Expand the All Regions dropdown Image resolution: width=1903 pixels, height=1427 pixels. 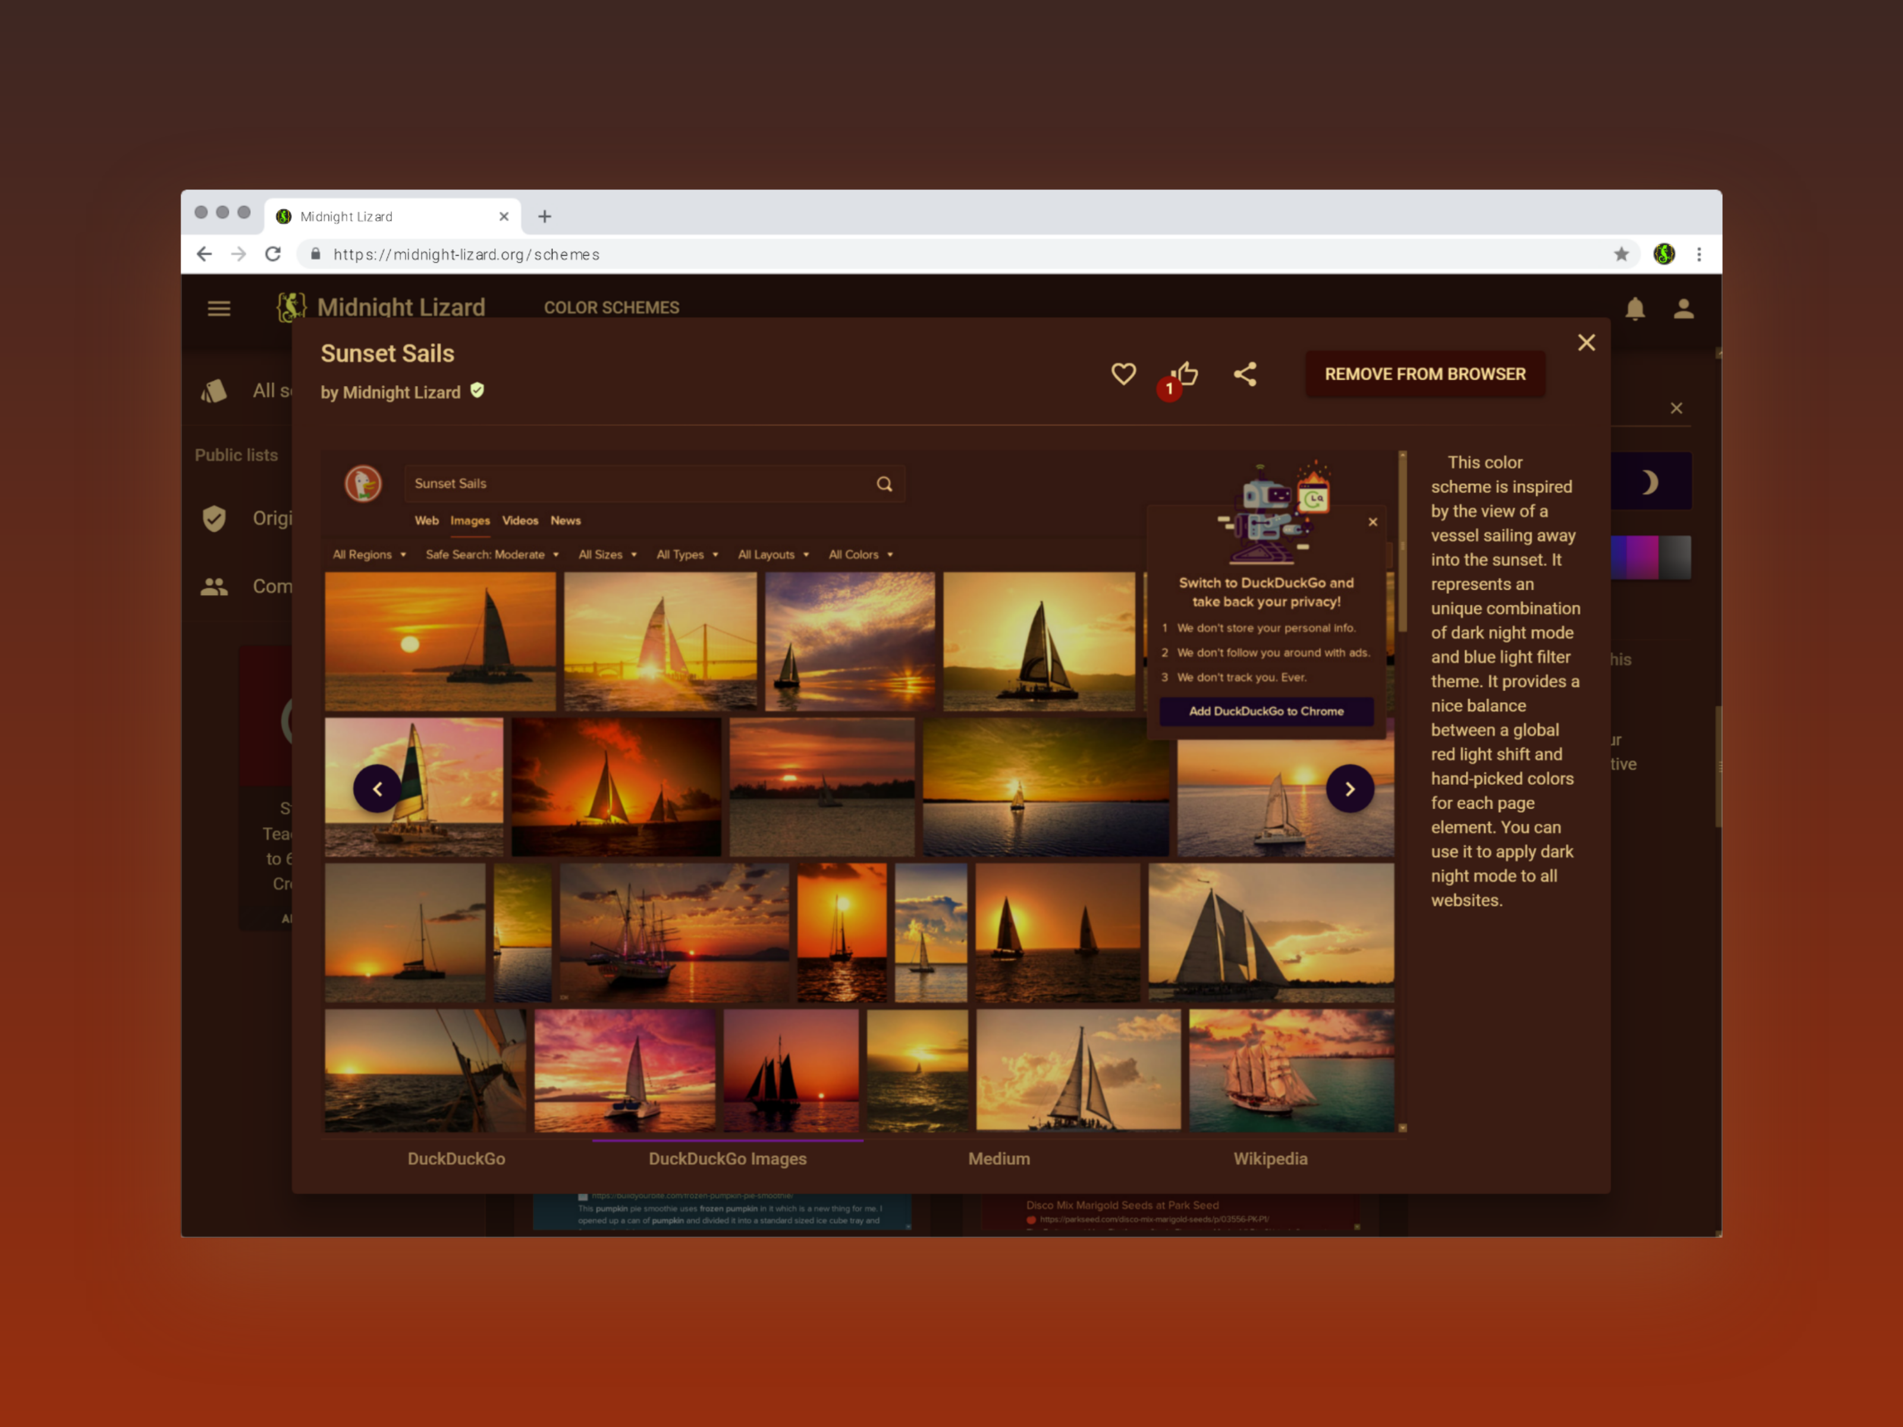[x=369, y=555]
